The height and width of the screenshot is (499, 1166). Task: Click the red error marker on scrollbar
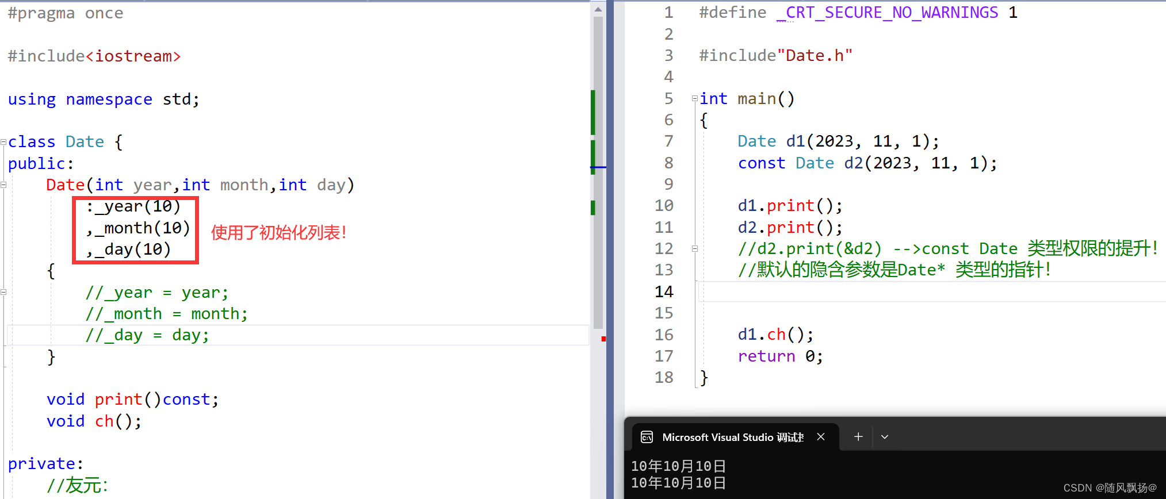click(603, 339)
